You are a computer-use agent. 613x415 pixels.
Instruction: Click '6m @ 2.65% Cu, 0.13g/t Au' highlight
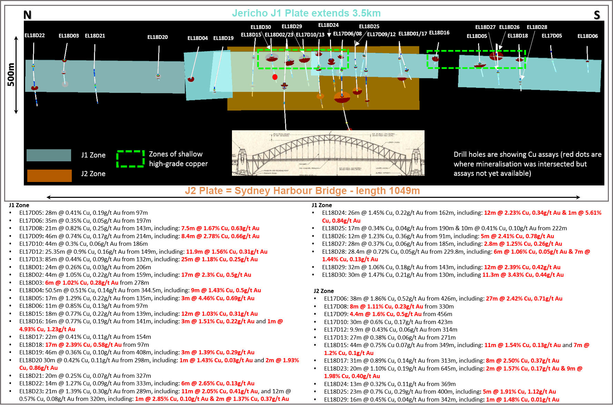coord(218,383)
